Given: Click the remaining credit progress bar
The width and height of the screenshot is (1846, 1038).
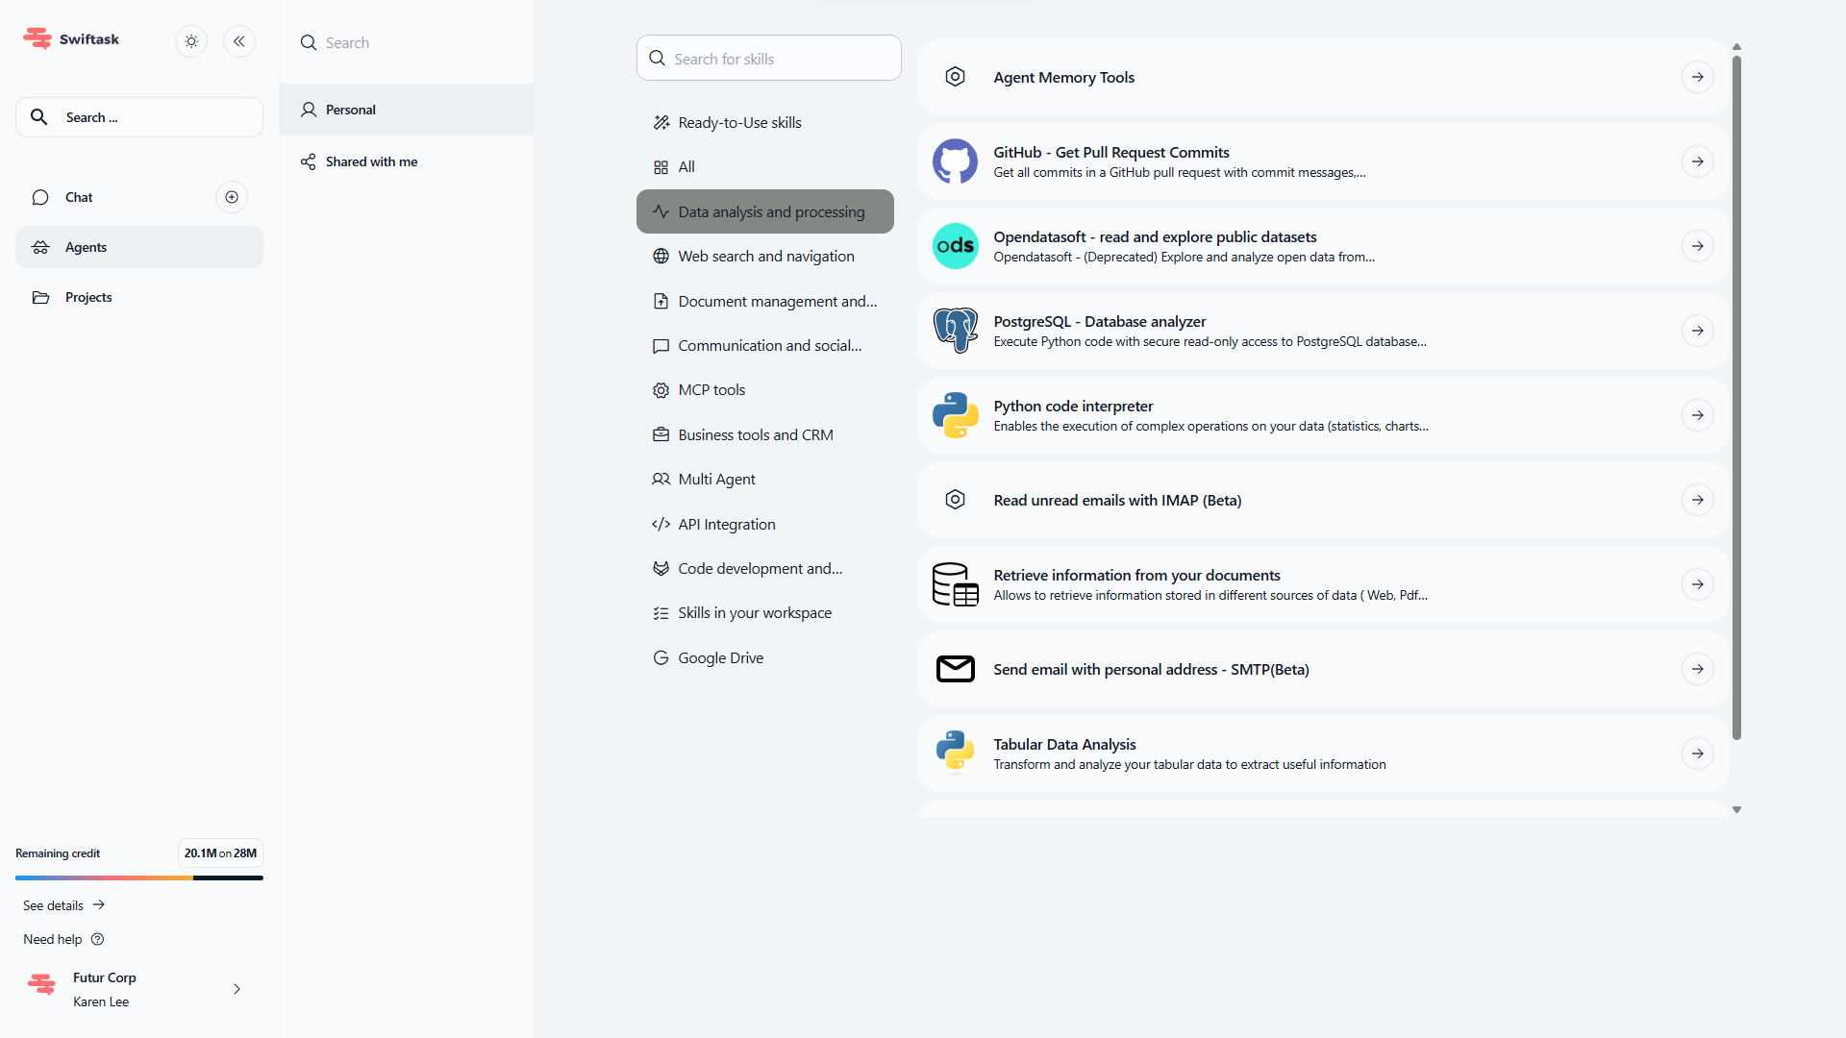Looking at the screenshot, I should pyautogui.click(x=138, y=877).
